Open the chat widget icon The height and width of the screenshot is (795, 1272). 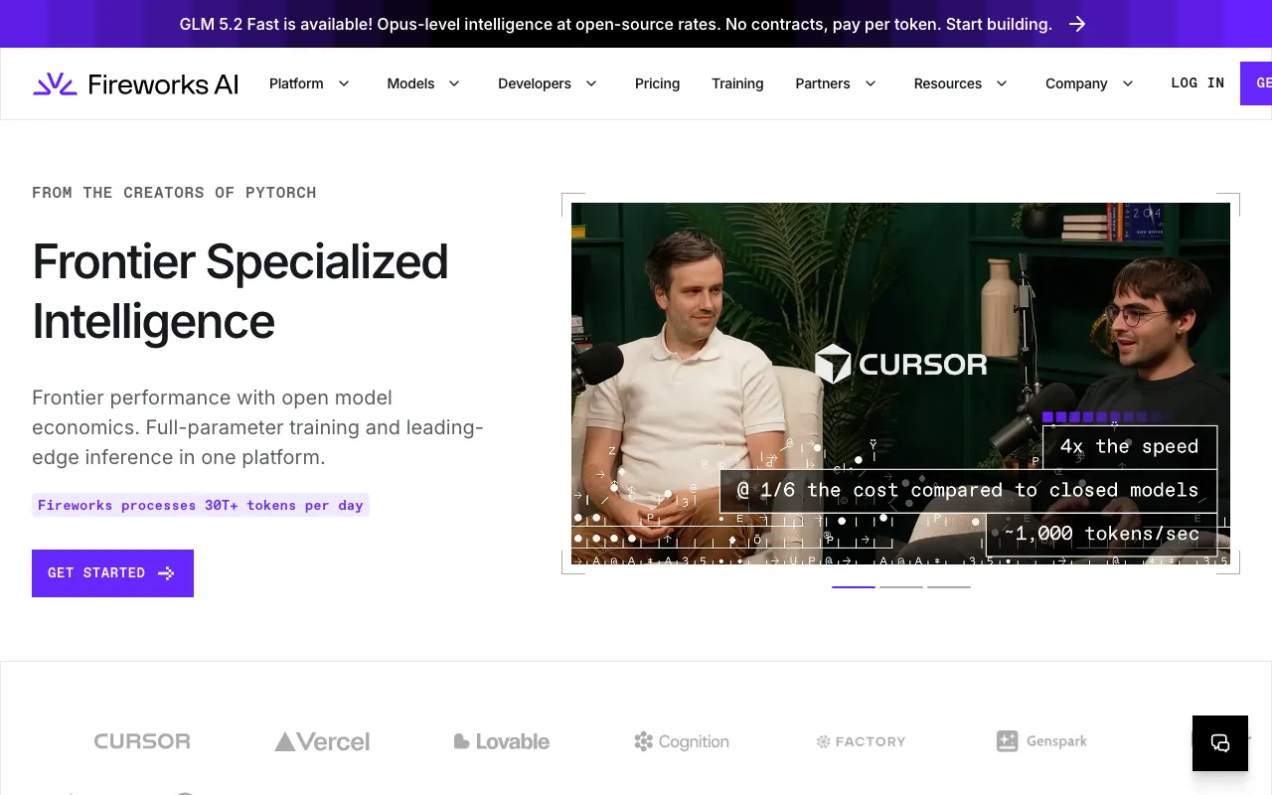pyautogui.click(x=1220, y=743)
